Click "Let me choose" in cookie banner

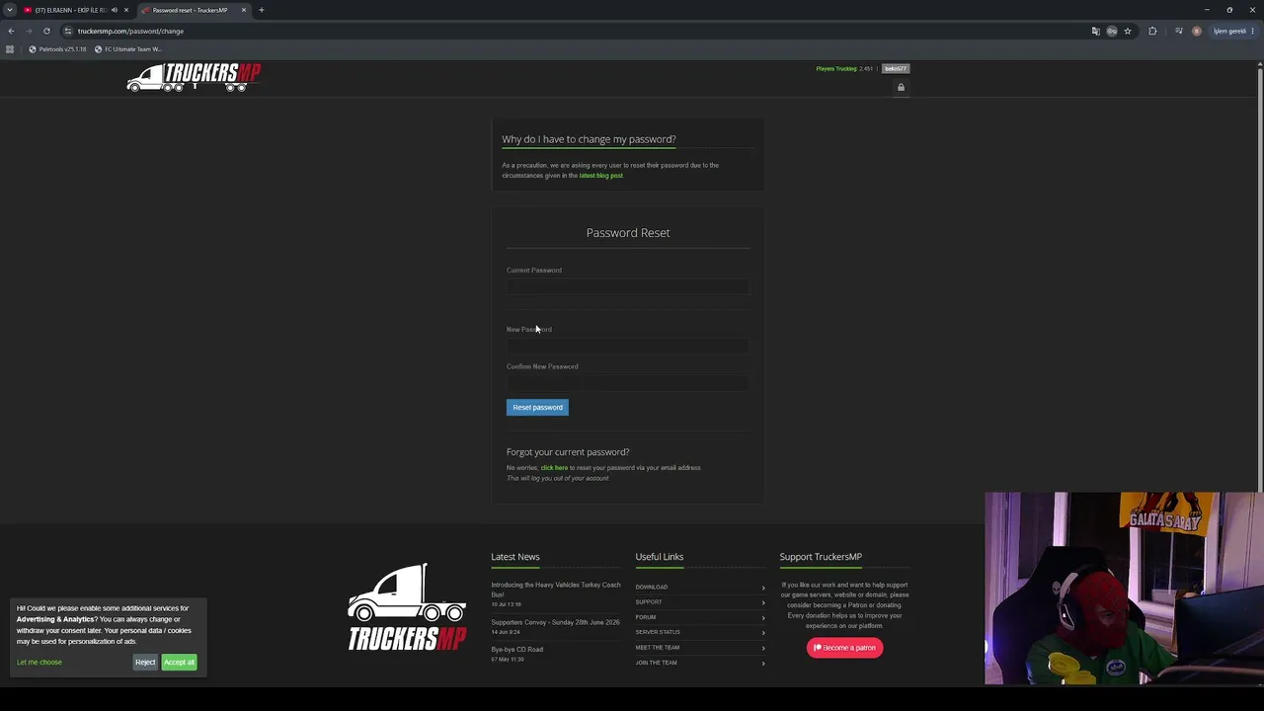(x=39, y=663)
